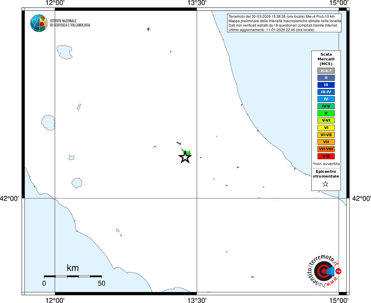
Task: Click the top 13°30' longitude label
Action: click(x=197, y=3)
